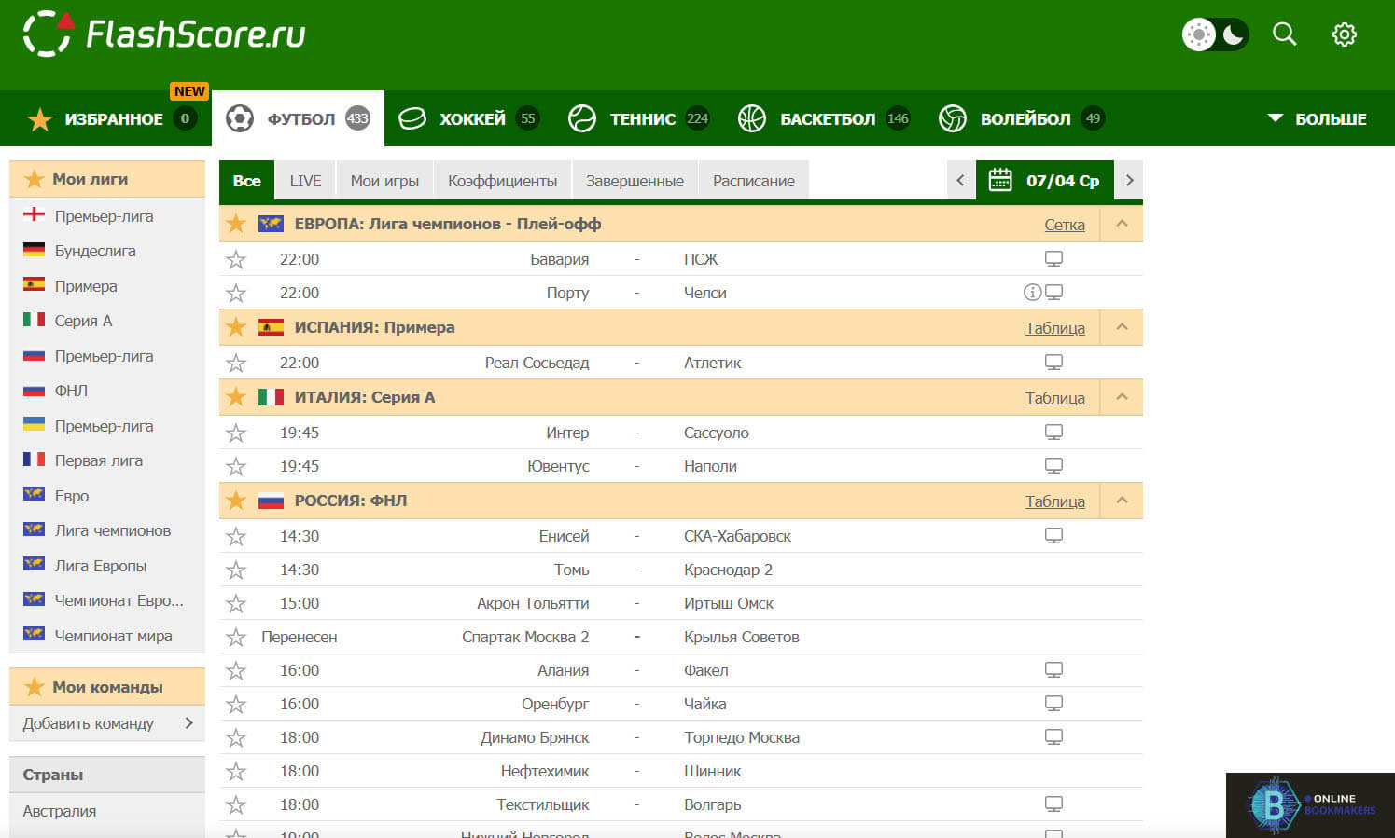The image size is (1395, 838).
Task: Go to previous day arrow
Action: (960, 180)
